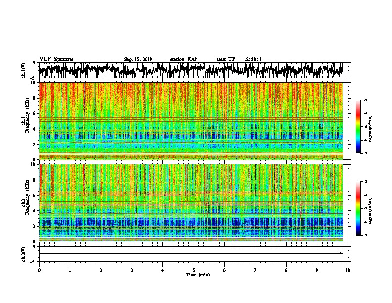The image size is (392, 303).
Task: Click the 'station=KAP' label
Action: pos(184,59)
